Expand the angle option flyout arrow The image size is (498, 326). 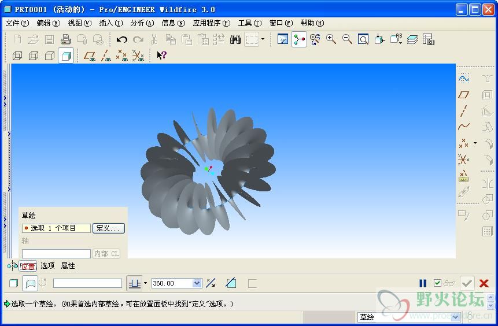(145, 283)
